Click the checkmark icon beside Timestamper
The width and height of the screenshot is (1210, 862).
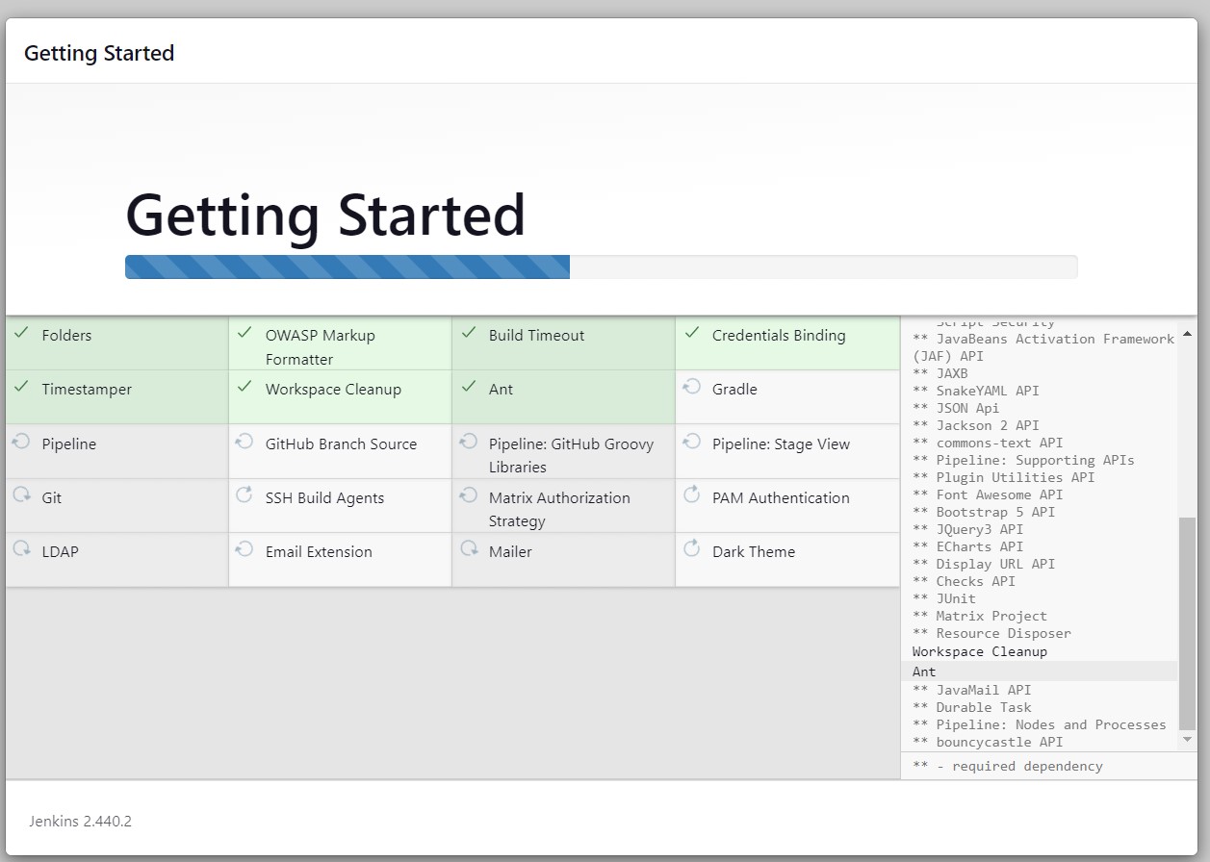click(21, 387)
